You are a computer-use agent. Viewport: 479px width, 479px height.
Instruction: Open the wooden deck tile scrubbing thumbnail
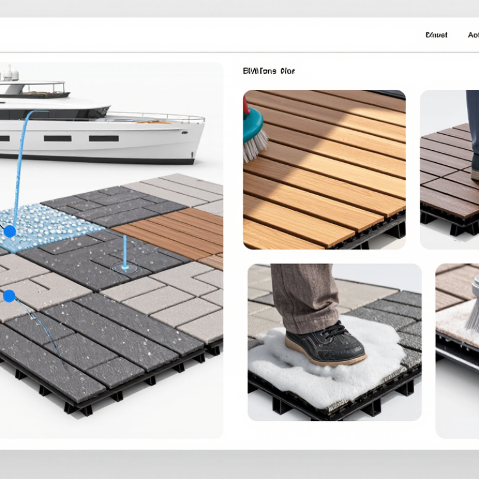click(x=325, y=169)
